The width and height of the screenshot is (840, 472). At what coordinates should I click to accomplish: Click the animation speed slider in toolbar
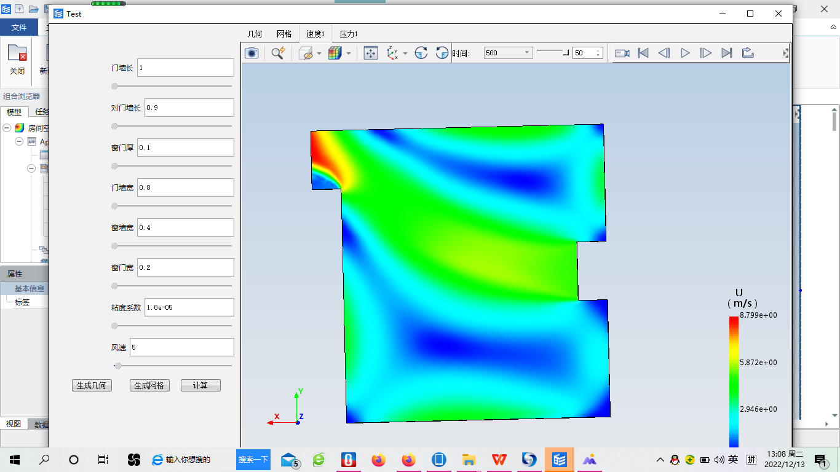(552, 53)
